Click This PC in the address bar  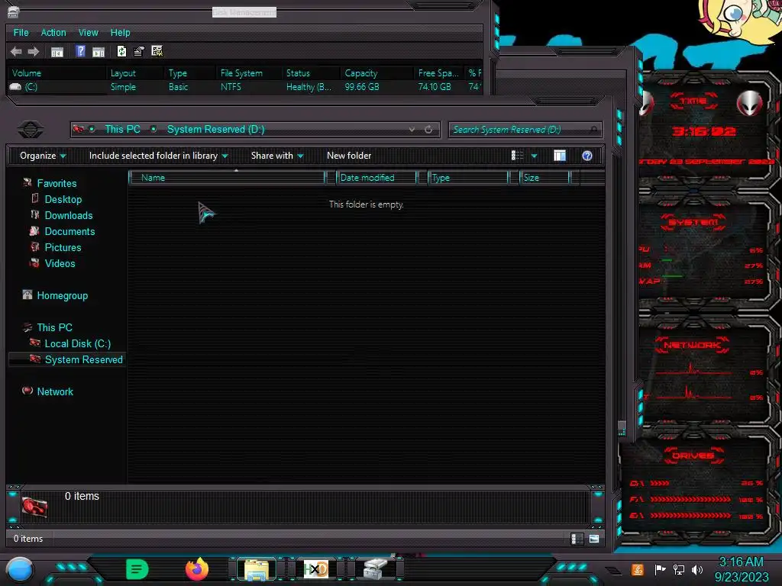click(x=122, y=129)
